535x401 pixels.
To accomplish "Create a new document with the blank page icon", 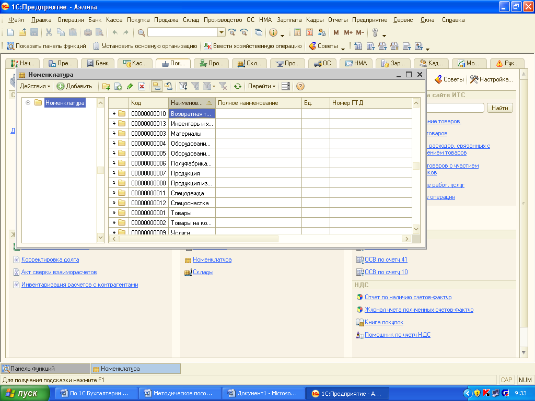I will pos(10,32).
